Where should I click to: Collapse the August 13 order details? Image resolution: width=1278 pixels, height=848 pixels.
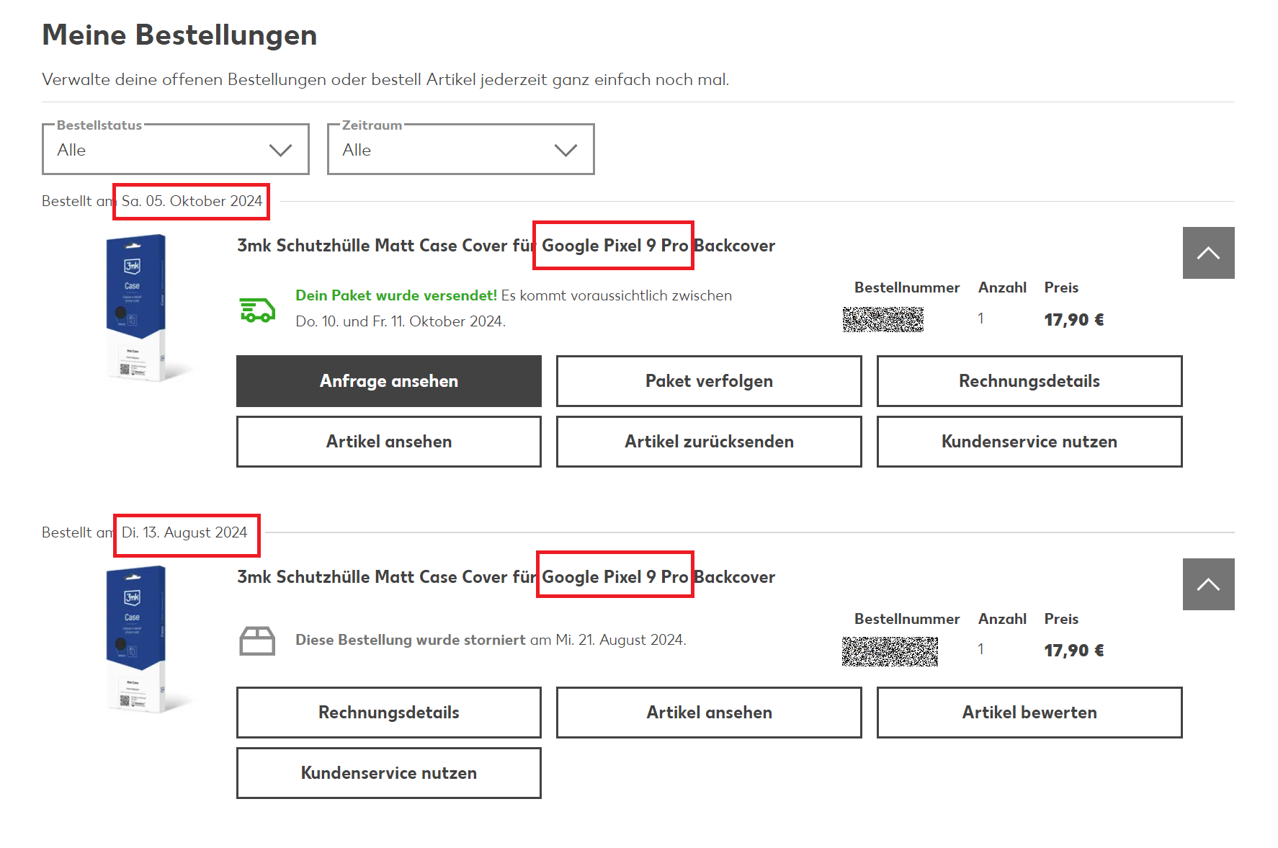(1207, 584)
